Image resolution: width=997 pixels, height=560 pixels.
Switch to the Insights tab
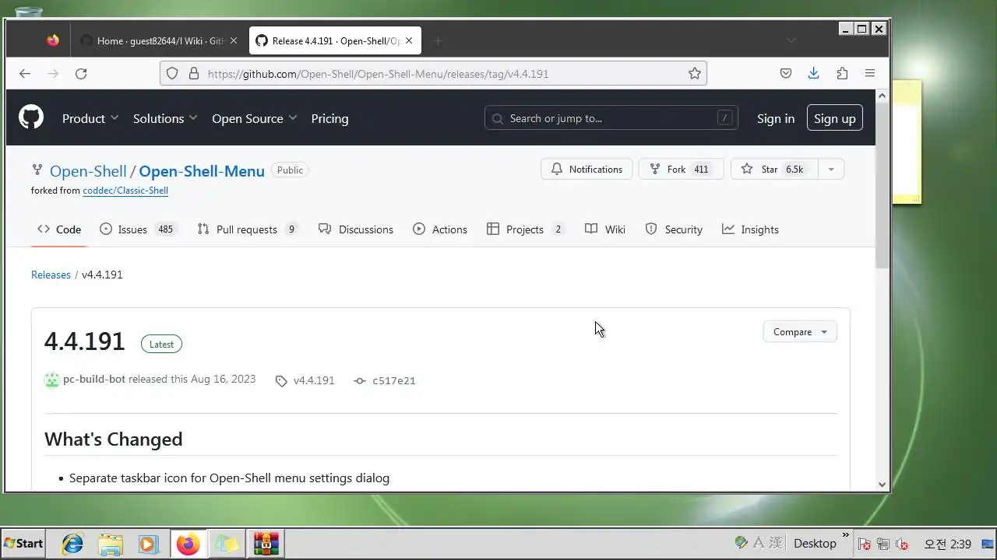pyautogui.click(x=750, y=229)
